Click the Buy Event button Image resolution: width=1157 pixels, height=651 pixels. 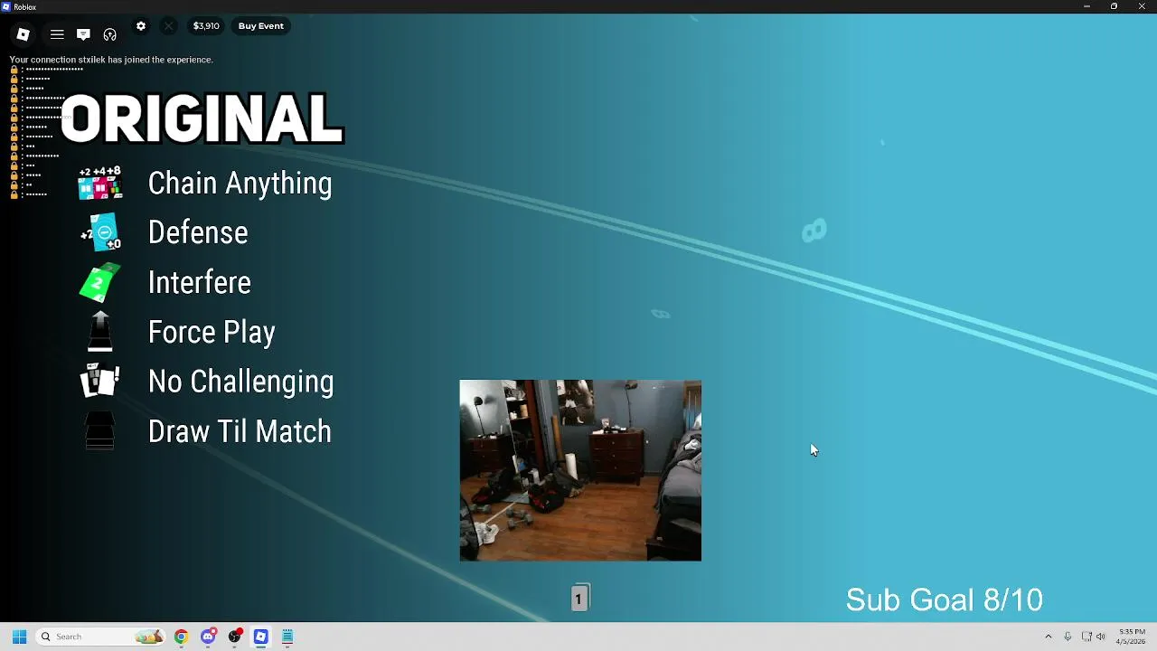click(x=261, y=26)
